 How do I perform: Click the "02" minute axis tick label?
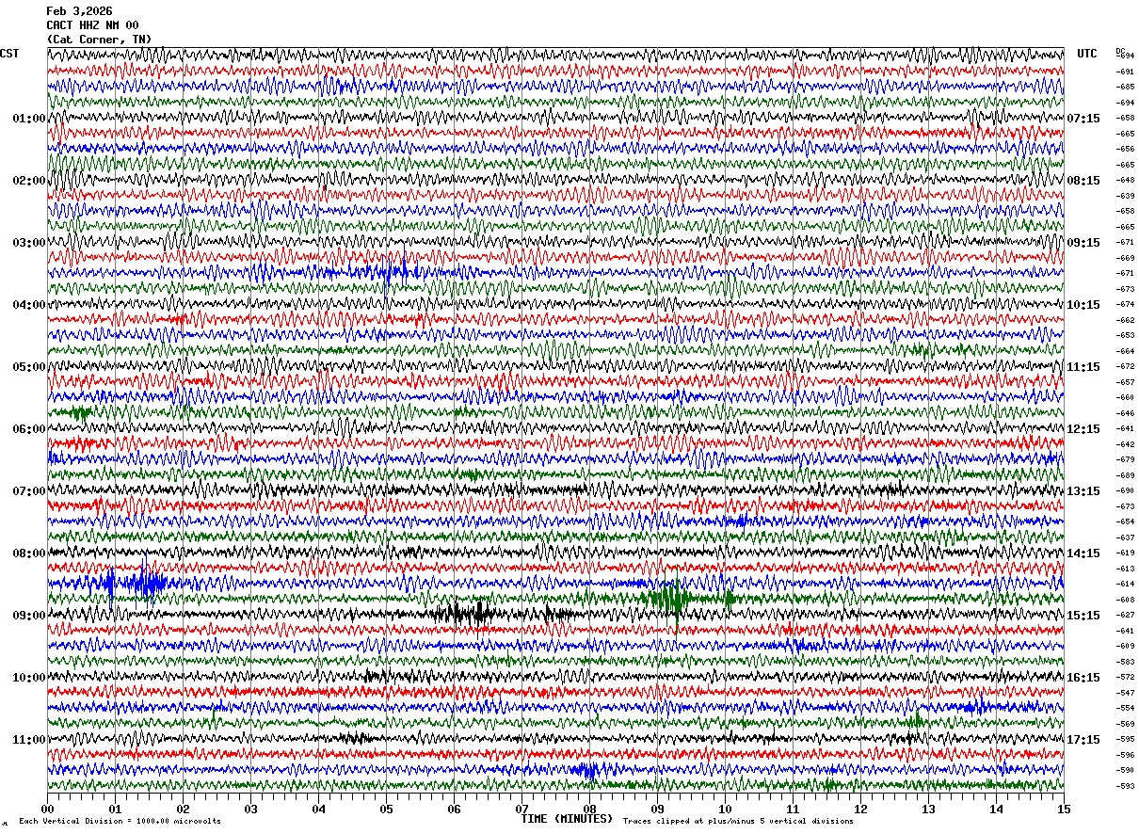[183, 809]
